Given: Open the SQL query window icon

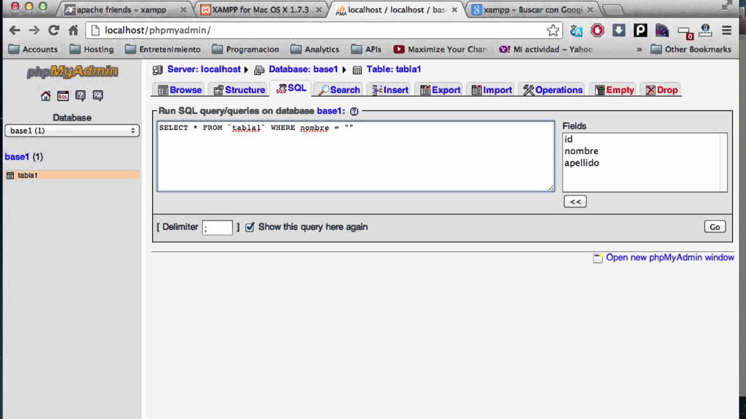Looking at the screenshot, I should [63, 96].
